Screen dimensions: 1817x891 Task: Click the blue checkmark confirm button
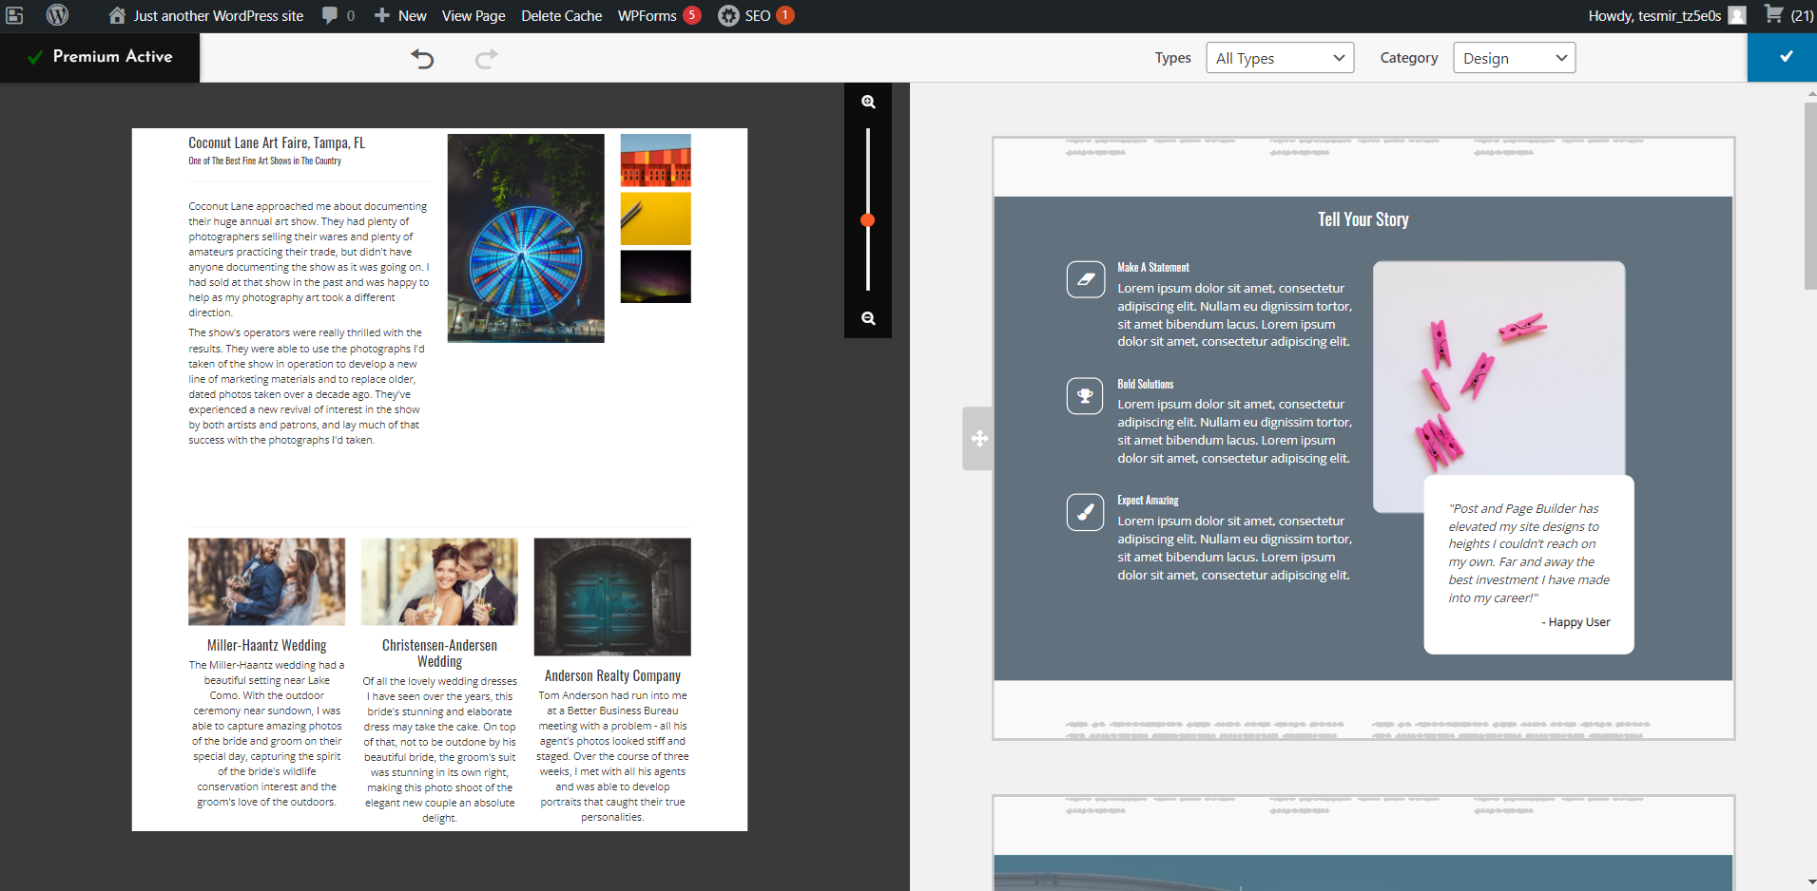(1782, 57)
